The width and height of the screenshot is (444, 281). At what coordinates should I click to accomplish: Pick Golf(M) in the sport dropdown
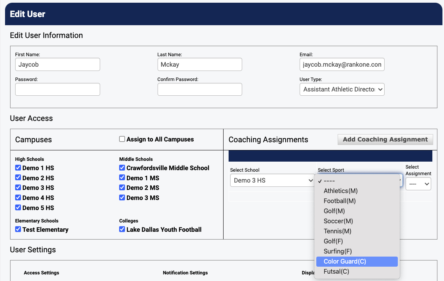(357, 211)
